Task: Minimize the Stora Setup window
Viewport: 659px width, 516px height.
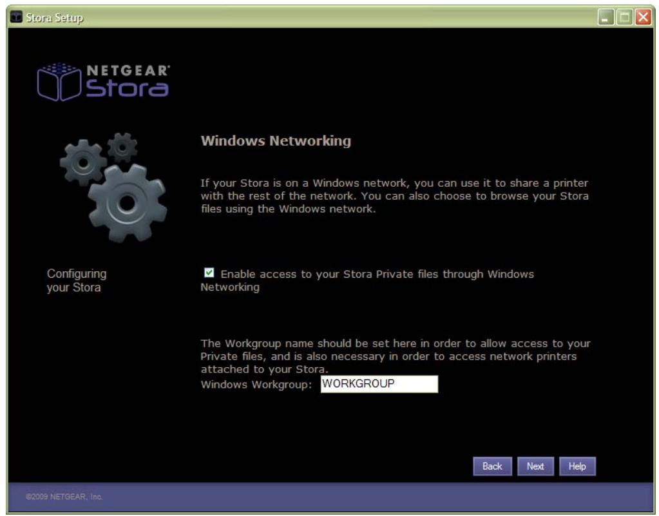Action: [x=606, y=17]
